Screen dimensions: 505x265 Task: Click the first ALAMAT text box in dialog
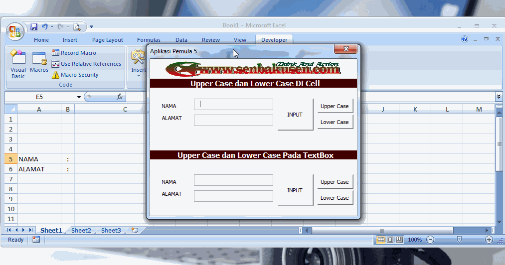pyautogui.click(x=233, y=121)
